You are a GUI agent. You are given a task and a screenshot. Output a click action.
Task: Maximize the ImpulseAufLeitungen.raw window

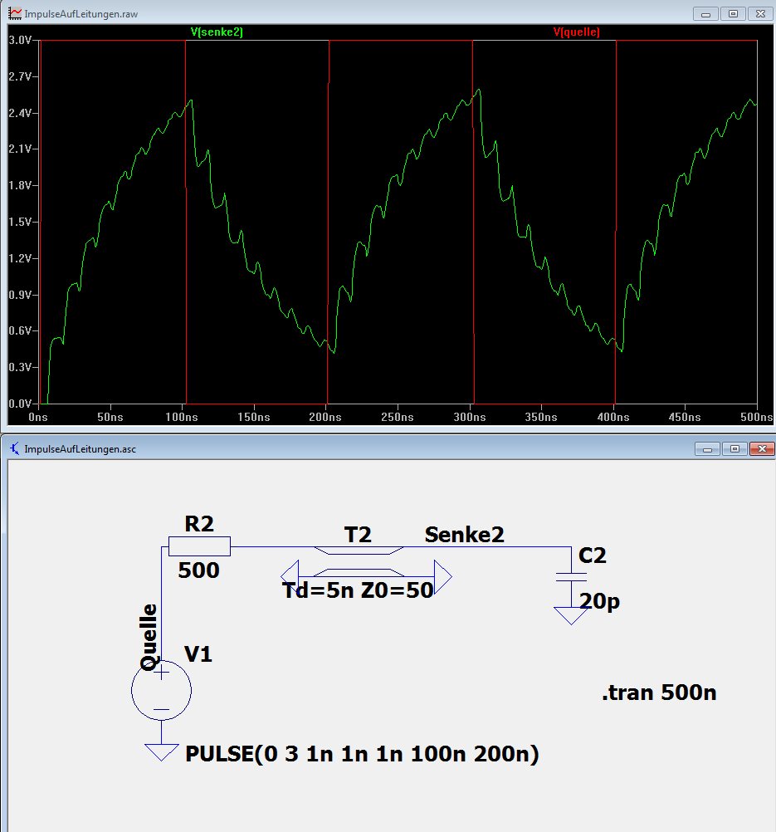(x=733, y=14)
